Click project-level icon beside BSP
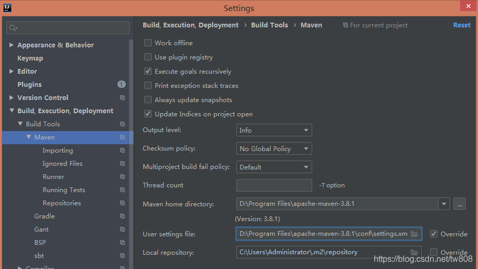Image resolution: width=478 pixels, height=269 pixels. [x=122, y=242]
